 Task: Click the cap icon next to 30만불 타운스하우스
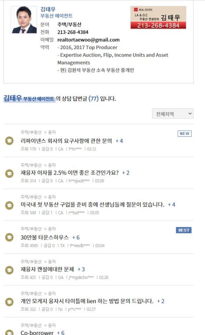coord(9,237)
